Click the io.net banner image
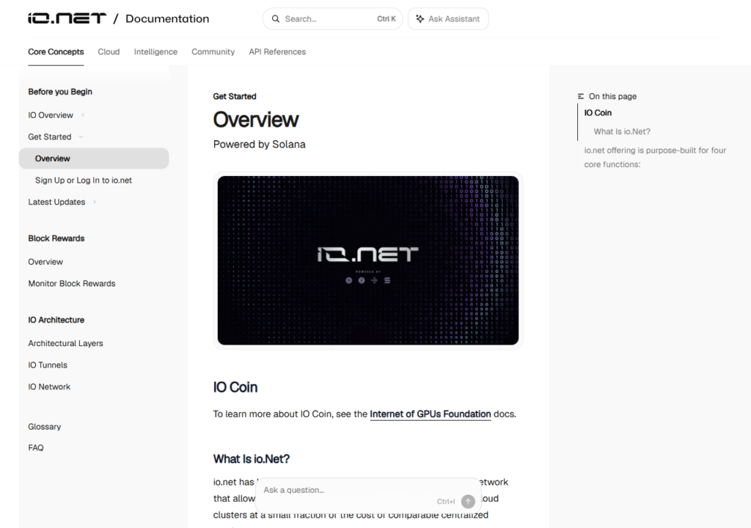This screenshot has height=528, width=751. [368, 260]
